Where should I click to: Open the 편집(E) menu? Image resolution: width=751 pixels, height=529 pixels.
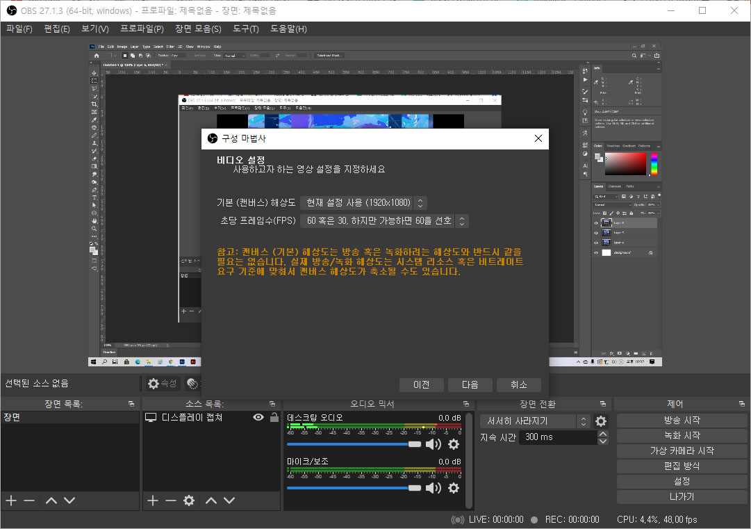57,29
